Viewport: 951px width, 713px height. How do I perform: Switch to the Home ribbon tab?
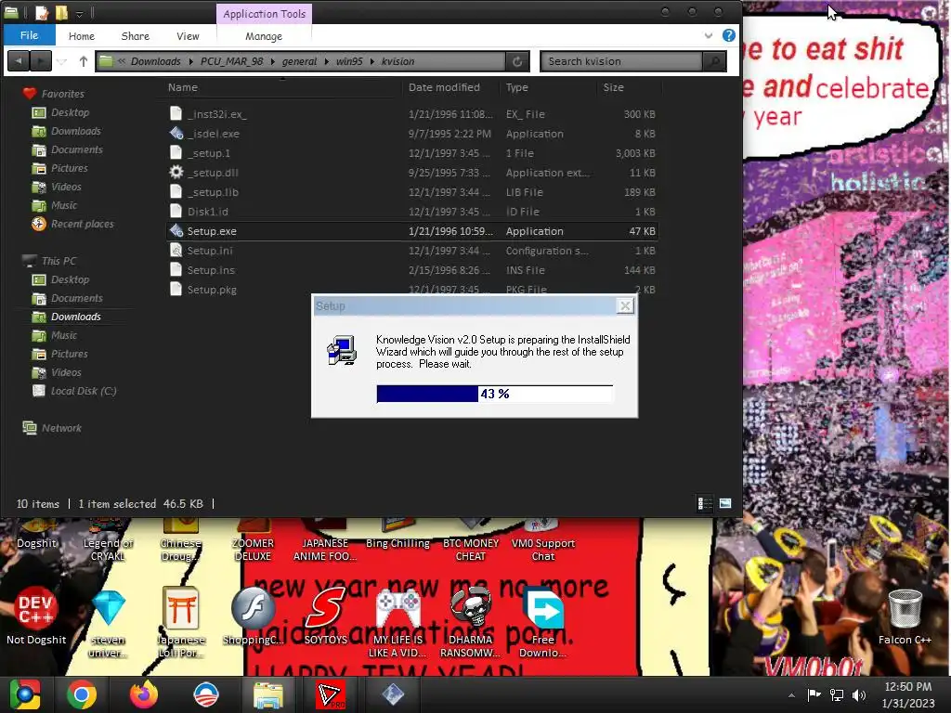pyautogui.click(x=82, y=36)
